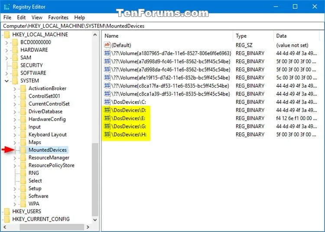
Task: Click the Registry Editor title bar icon
Action: pos(6,7)
